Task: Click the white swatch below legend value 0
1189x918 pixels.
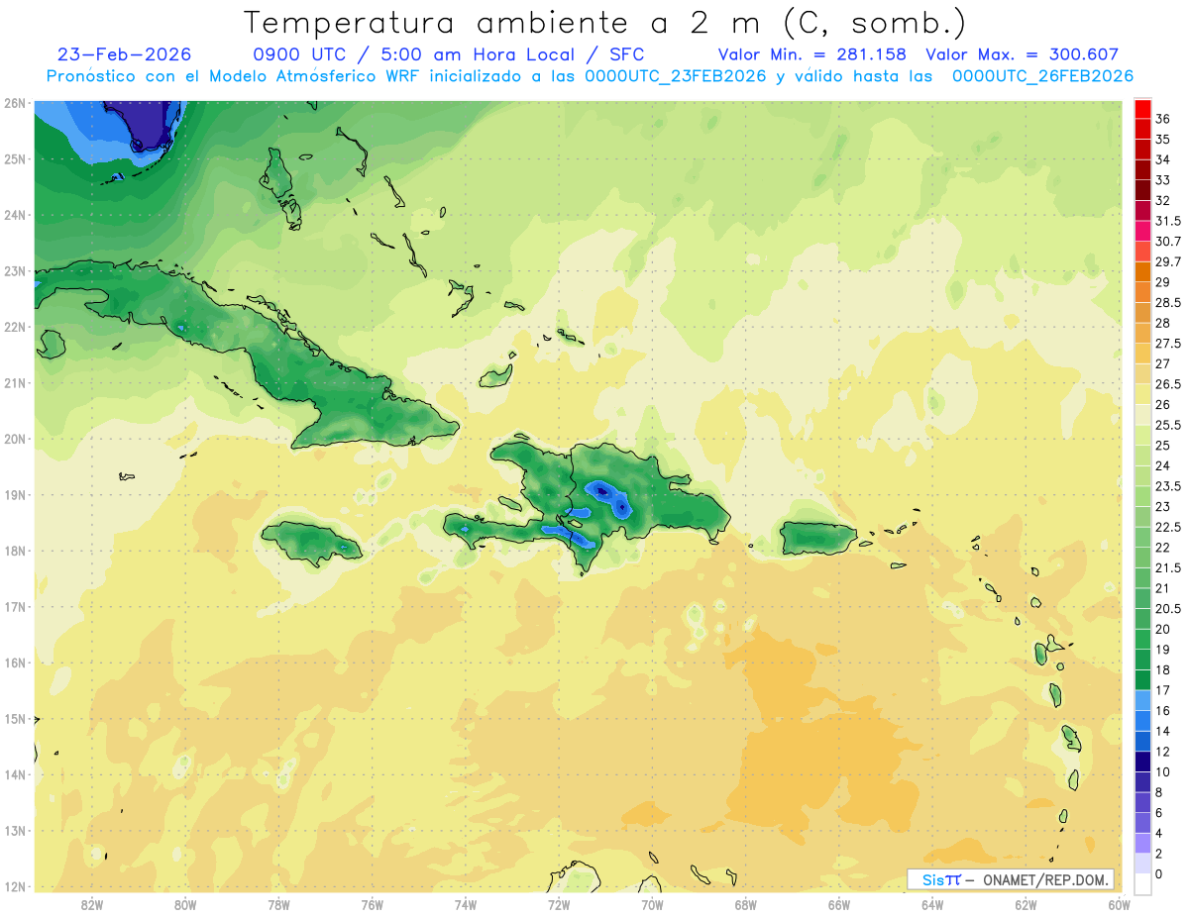Action: 1142,884
